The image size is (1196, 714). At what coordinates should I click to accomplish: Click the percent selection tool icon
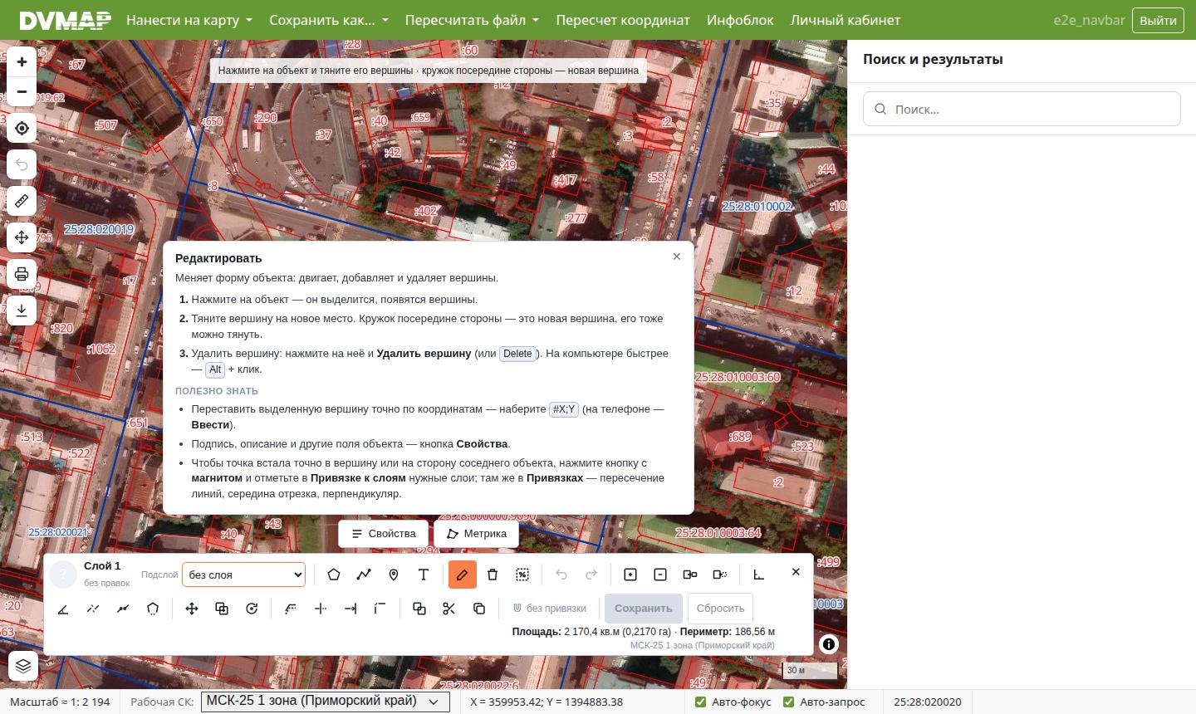522,575
